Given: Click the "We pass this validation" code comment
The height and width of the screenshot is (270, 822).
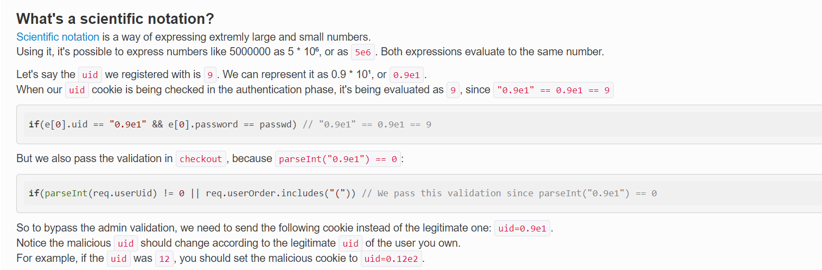Looking at the screenshot, I should (509, 193).
